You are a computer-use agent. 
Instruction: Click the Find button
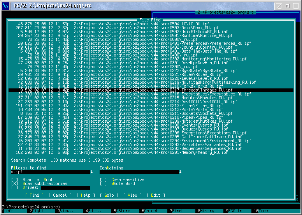(x=35, y=196)
